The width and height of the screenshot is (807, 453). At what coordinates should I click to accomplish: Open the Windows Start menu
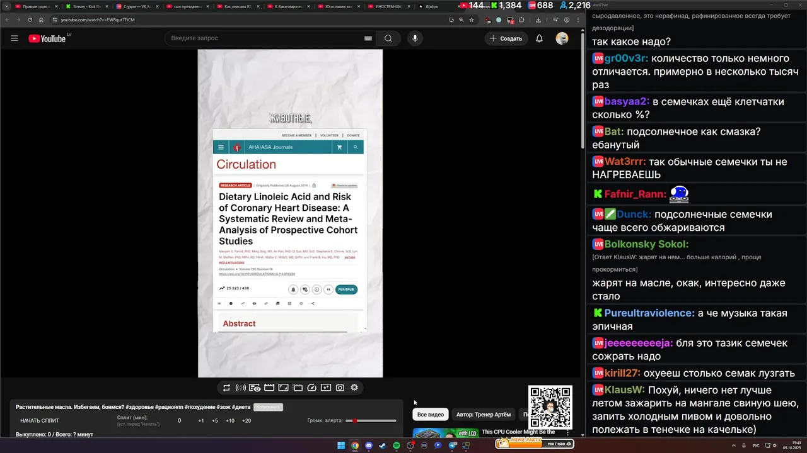[x=341, y=445]
